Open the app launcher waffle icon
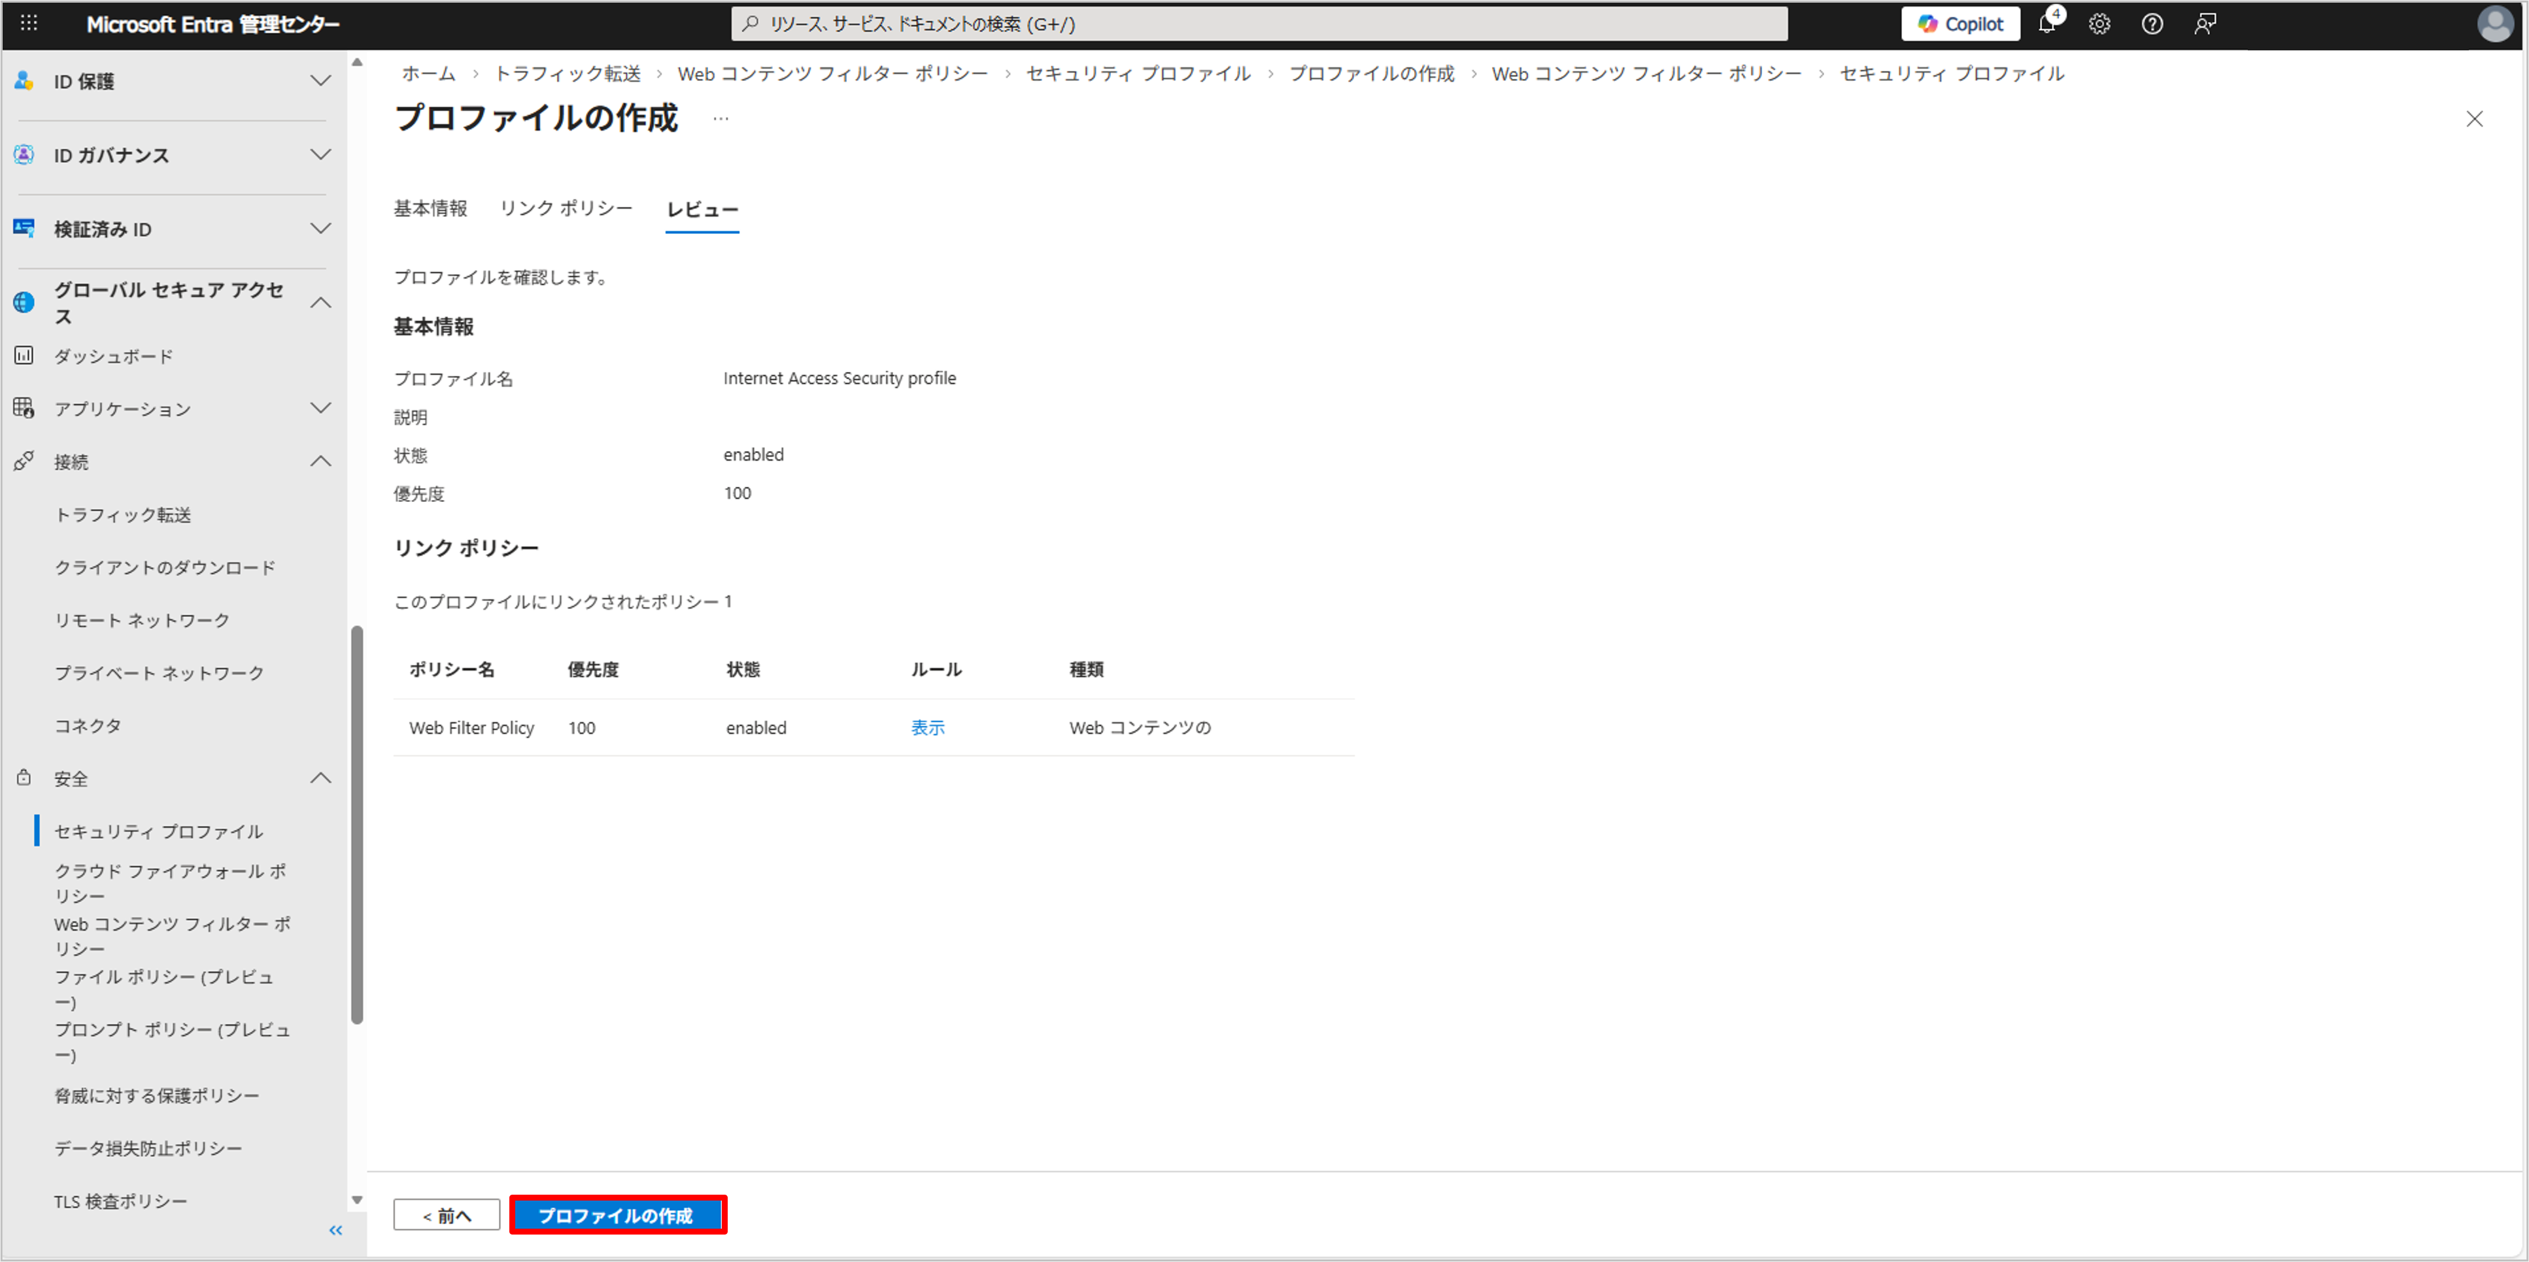The image size is (2529, 1262). click(x=29, y=23)
